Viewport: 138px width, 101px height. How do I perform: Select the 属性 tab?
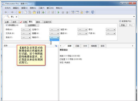pos(32,22)
